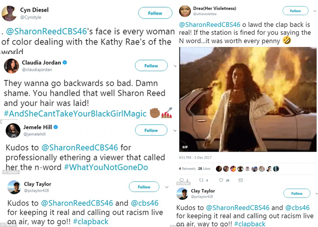
Task: Open Cyn Diesel's profile avatar
Action: coord(9,13)
